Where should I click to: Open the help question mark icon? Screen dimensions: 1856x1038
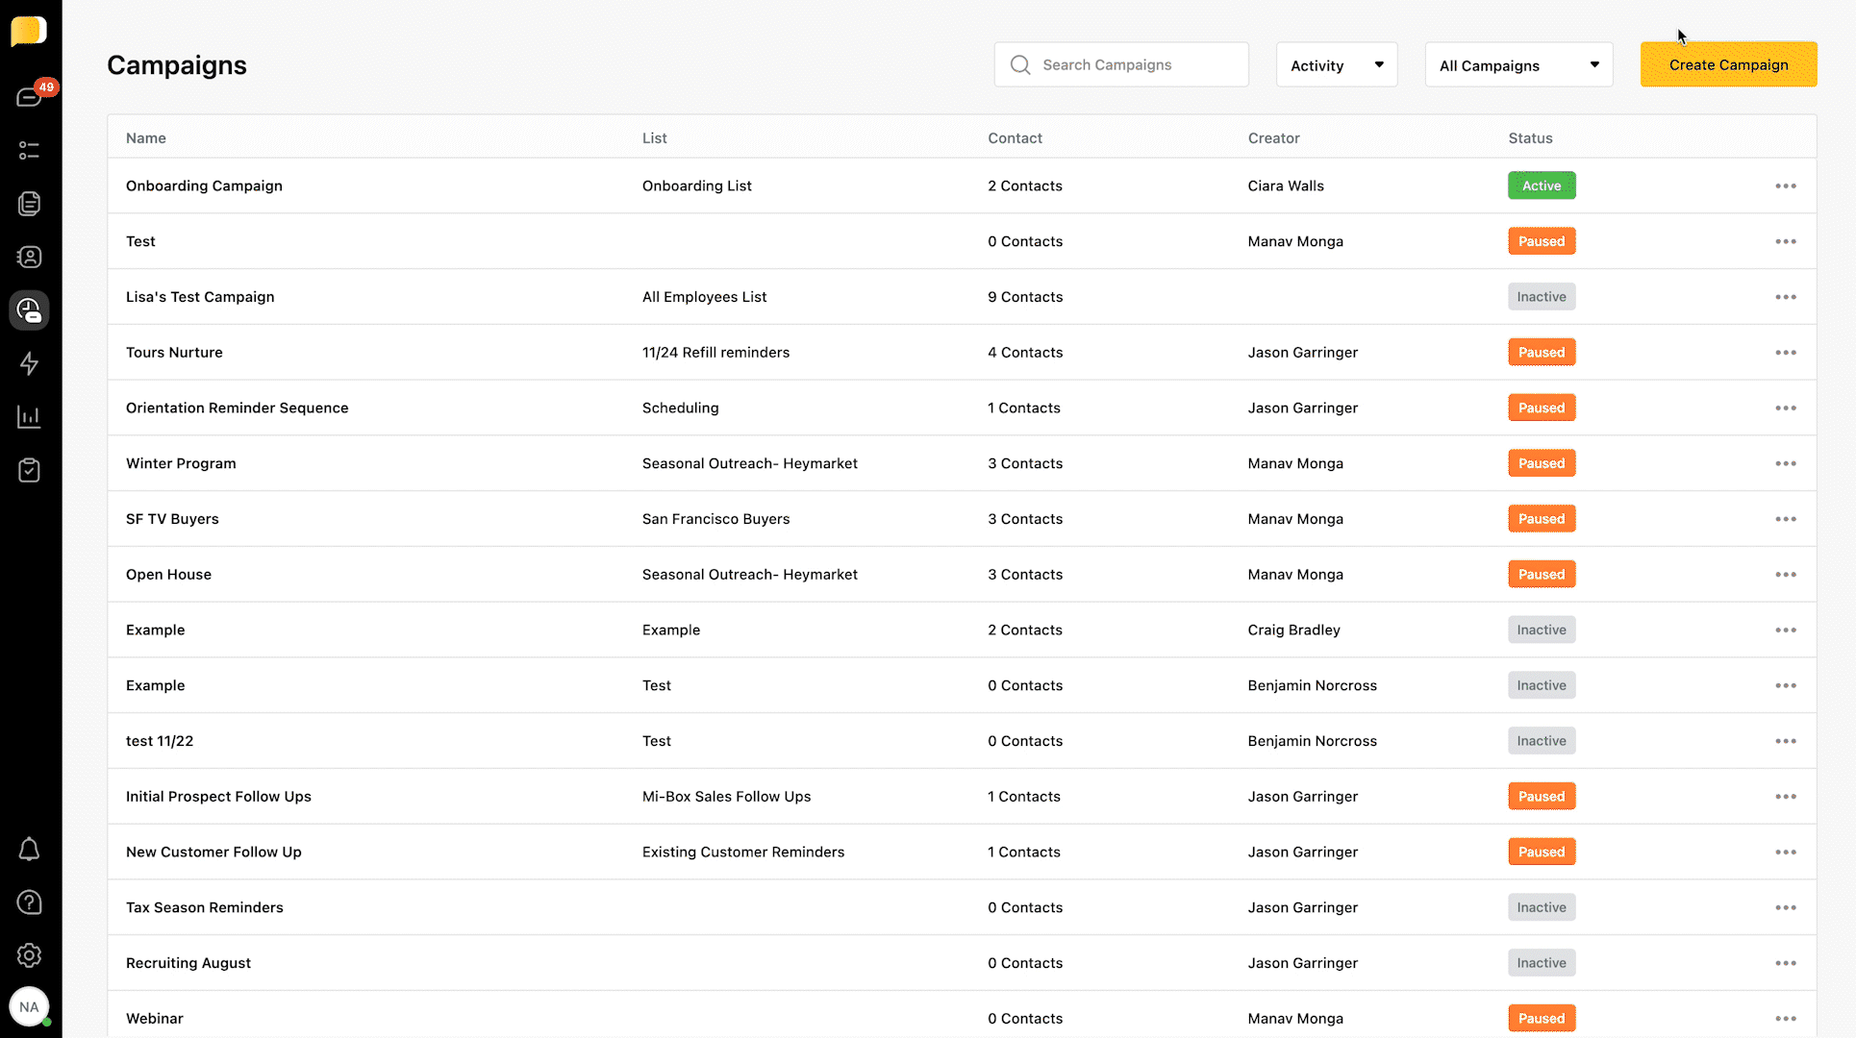pos(29,902)
